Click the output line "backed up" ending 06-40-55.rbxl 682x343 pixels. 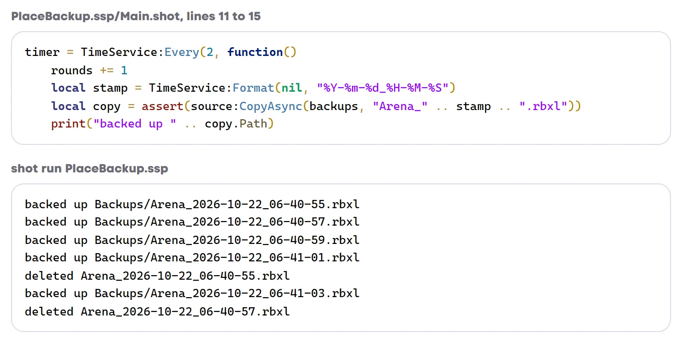(192, 205)
